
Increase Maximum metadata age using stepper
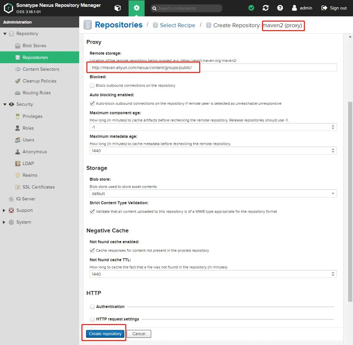point(333,149)
